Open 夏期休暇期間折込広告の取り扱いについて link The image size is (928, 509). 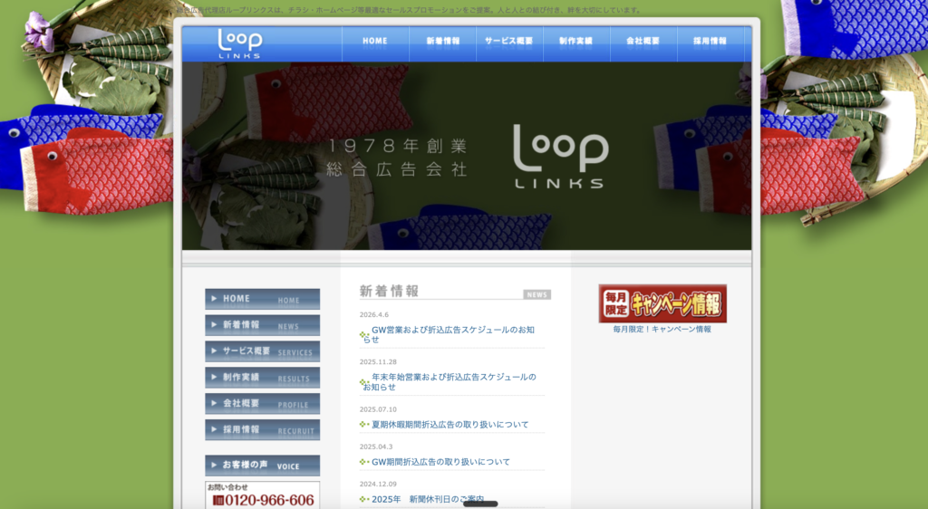[x=449, y=425]
